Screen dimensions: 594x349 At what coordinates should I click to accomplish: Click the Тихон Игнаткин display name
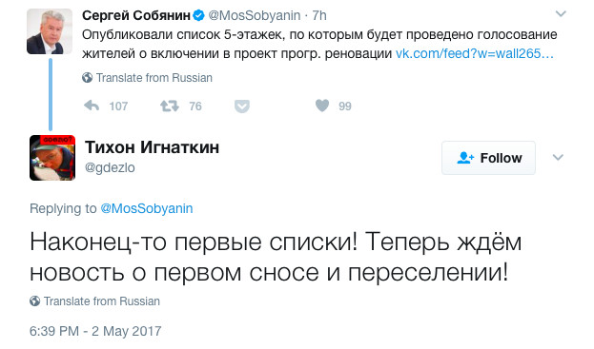[152, 147]
